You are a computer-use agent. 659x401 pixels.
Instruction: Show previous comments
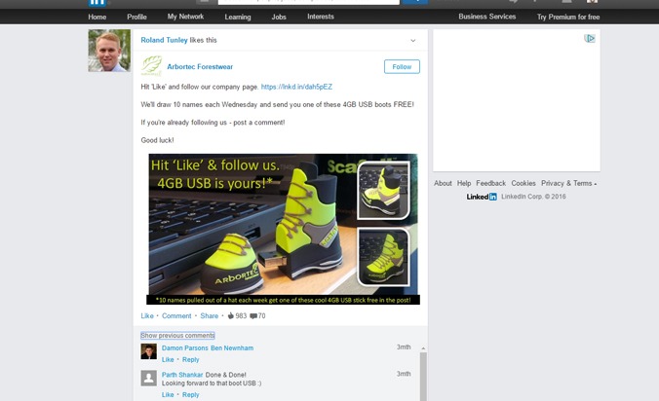coord(177,336)
